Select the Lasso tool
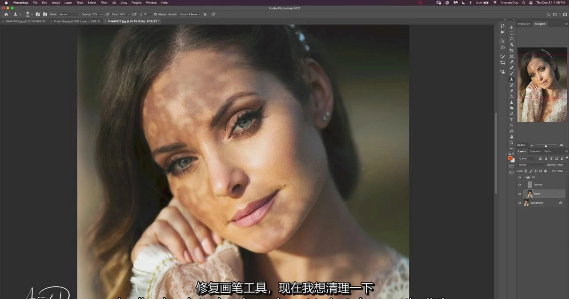The width and height of the screenshot is (569, 299). pos(512,39)
